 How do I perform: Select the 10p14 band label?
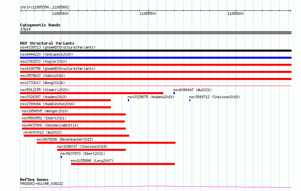point(25,29)
